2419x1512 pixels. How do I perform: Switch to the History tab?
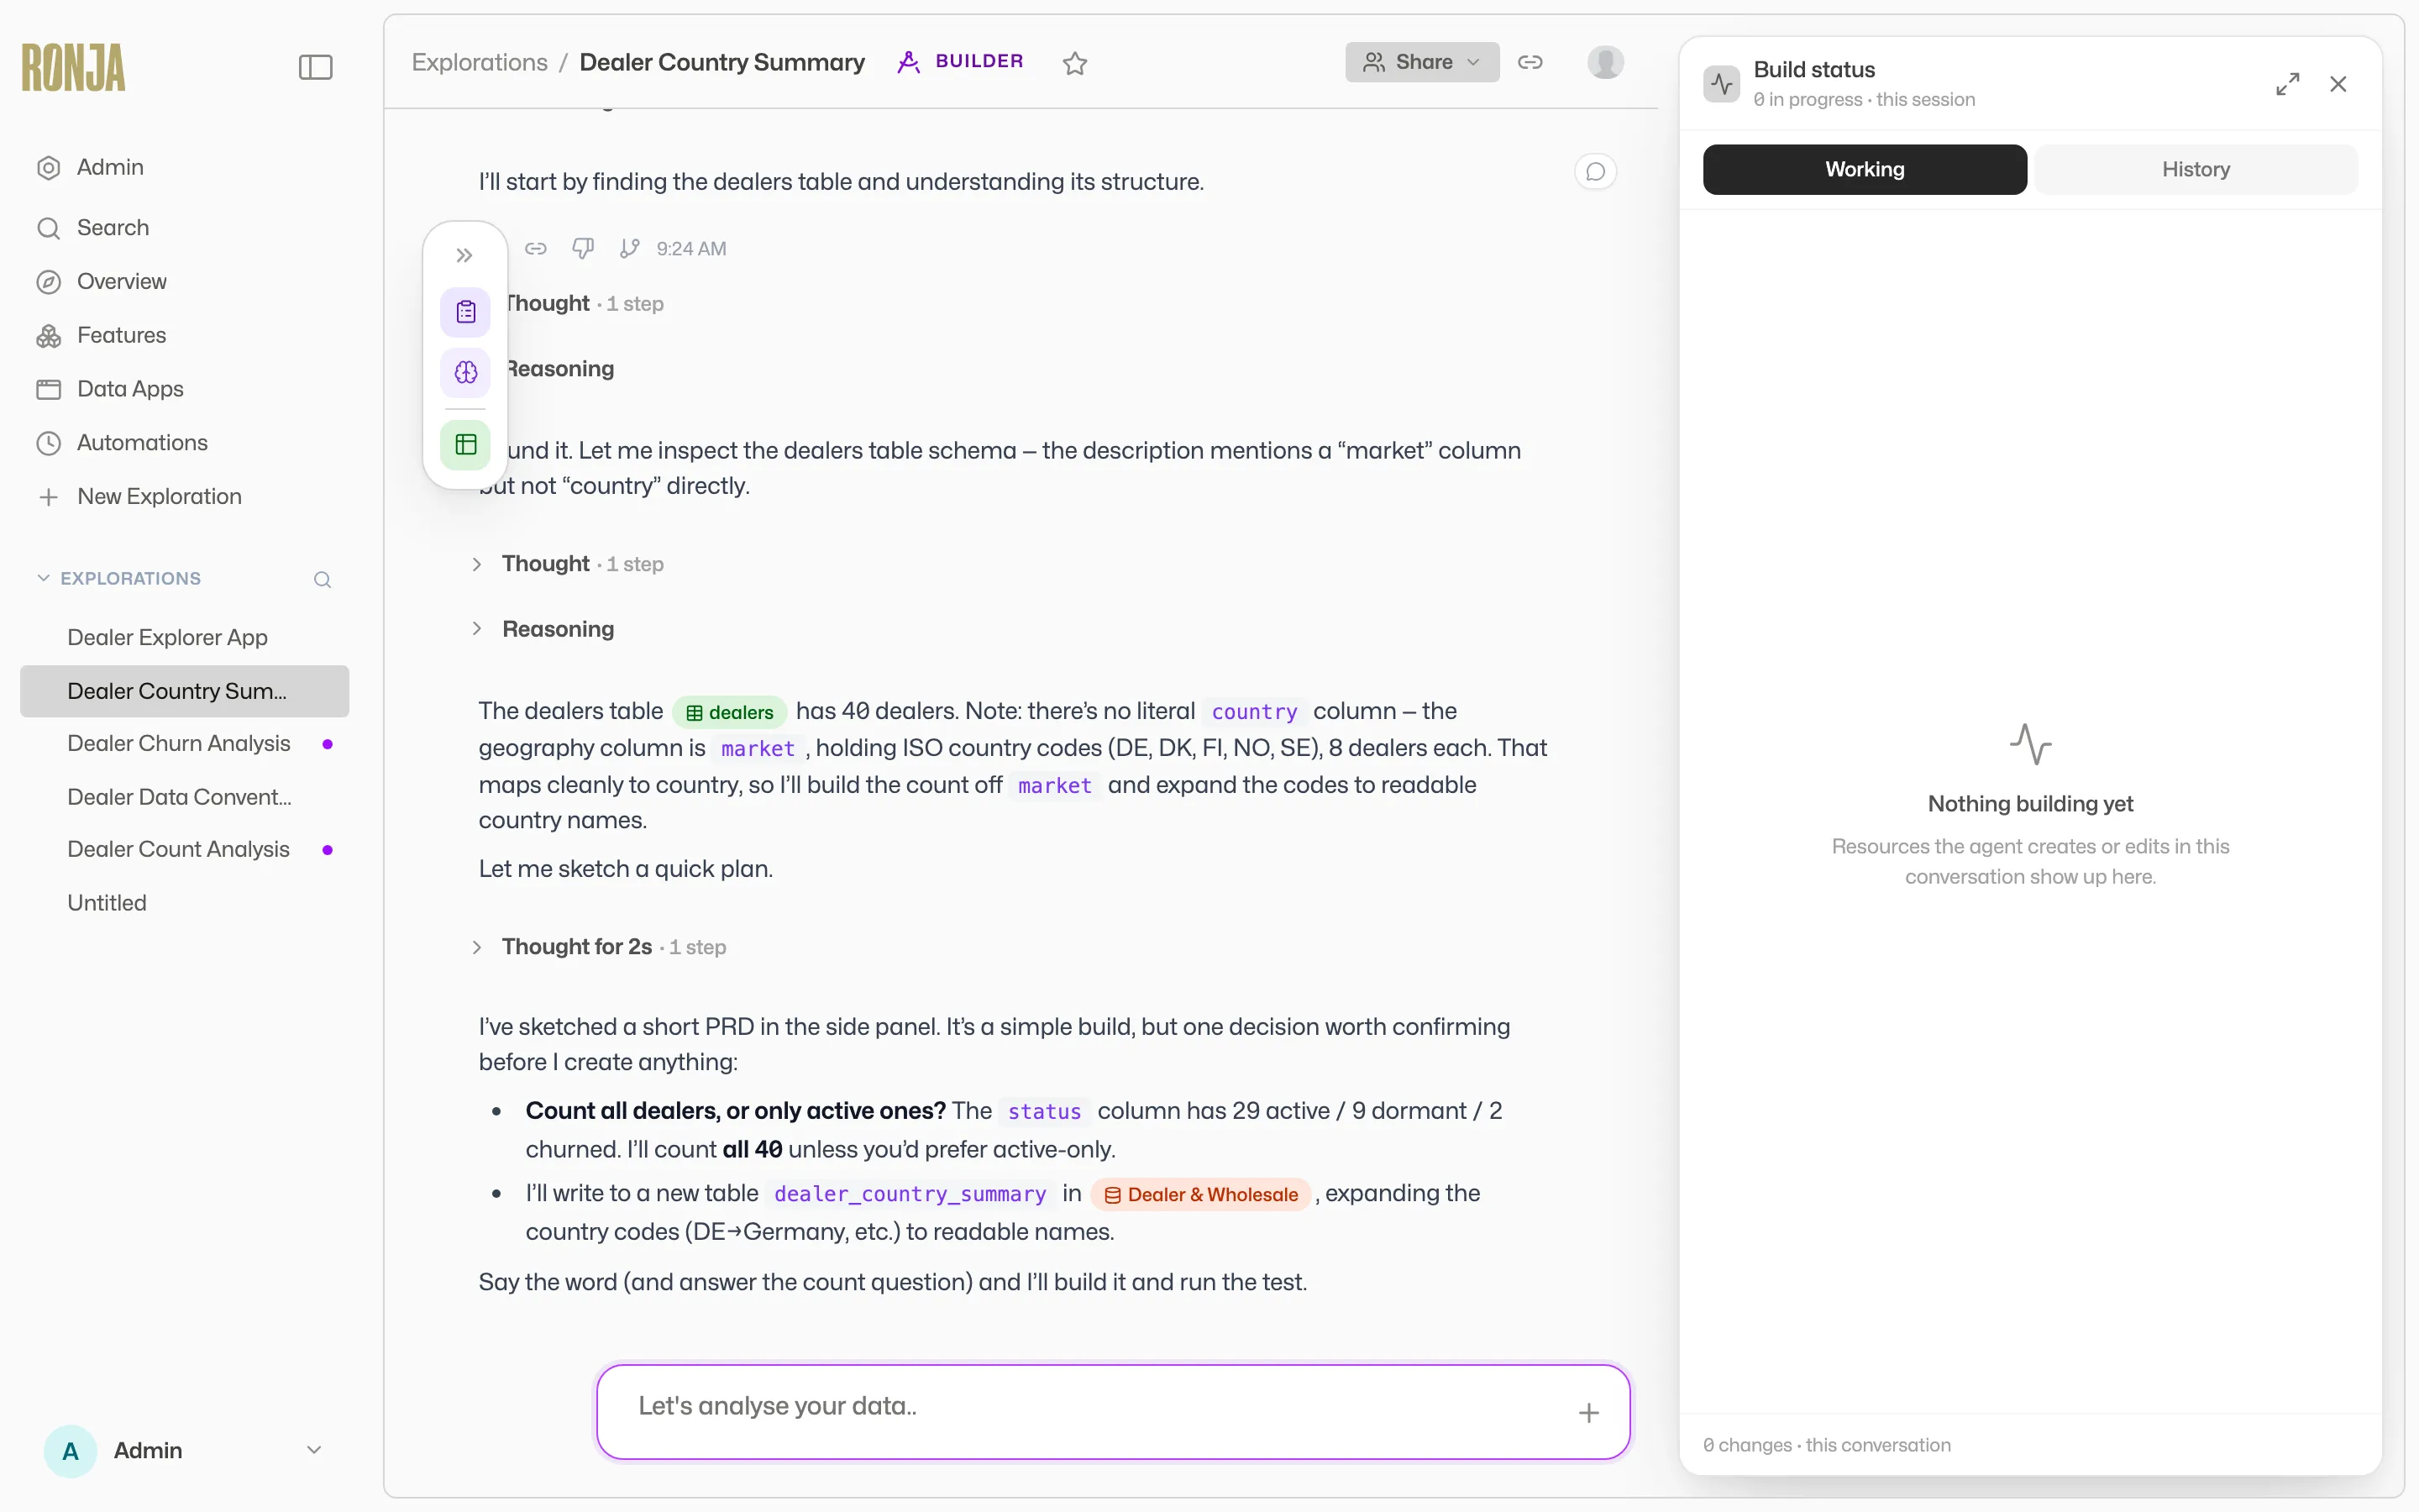[2196, 169]
